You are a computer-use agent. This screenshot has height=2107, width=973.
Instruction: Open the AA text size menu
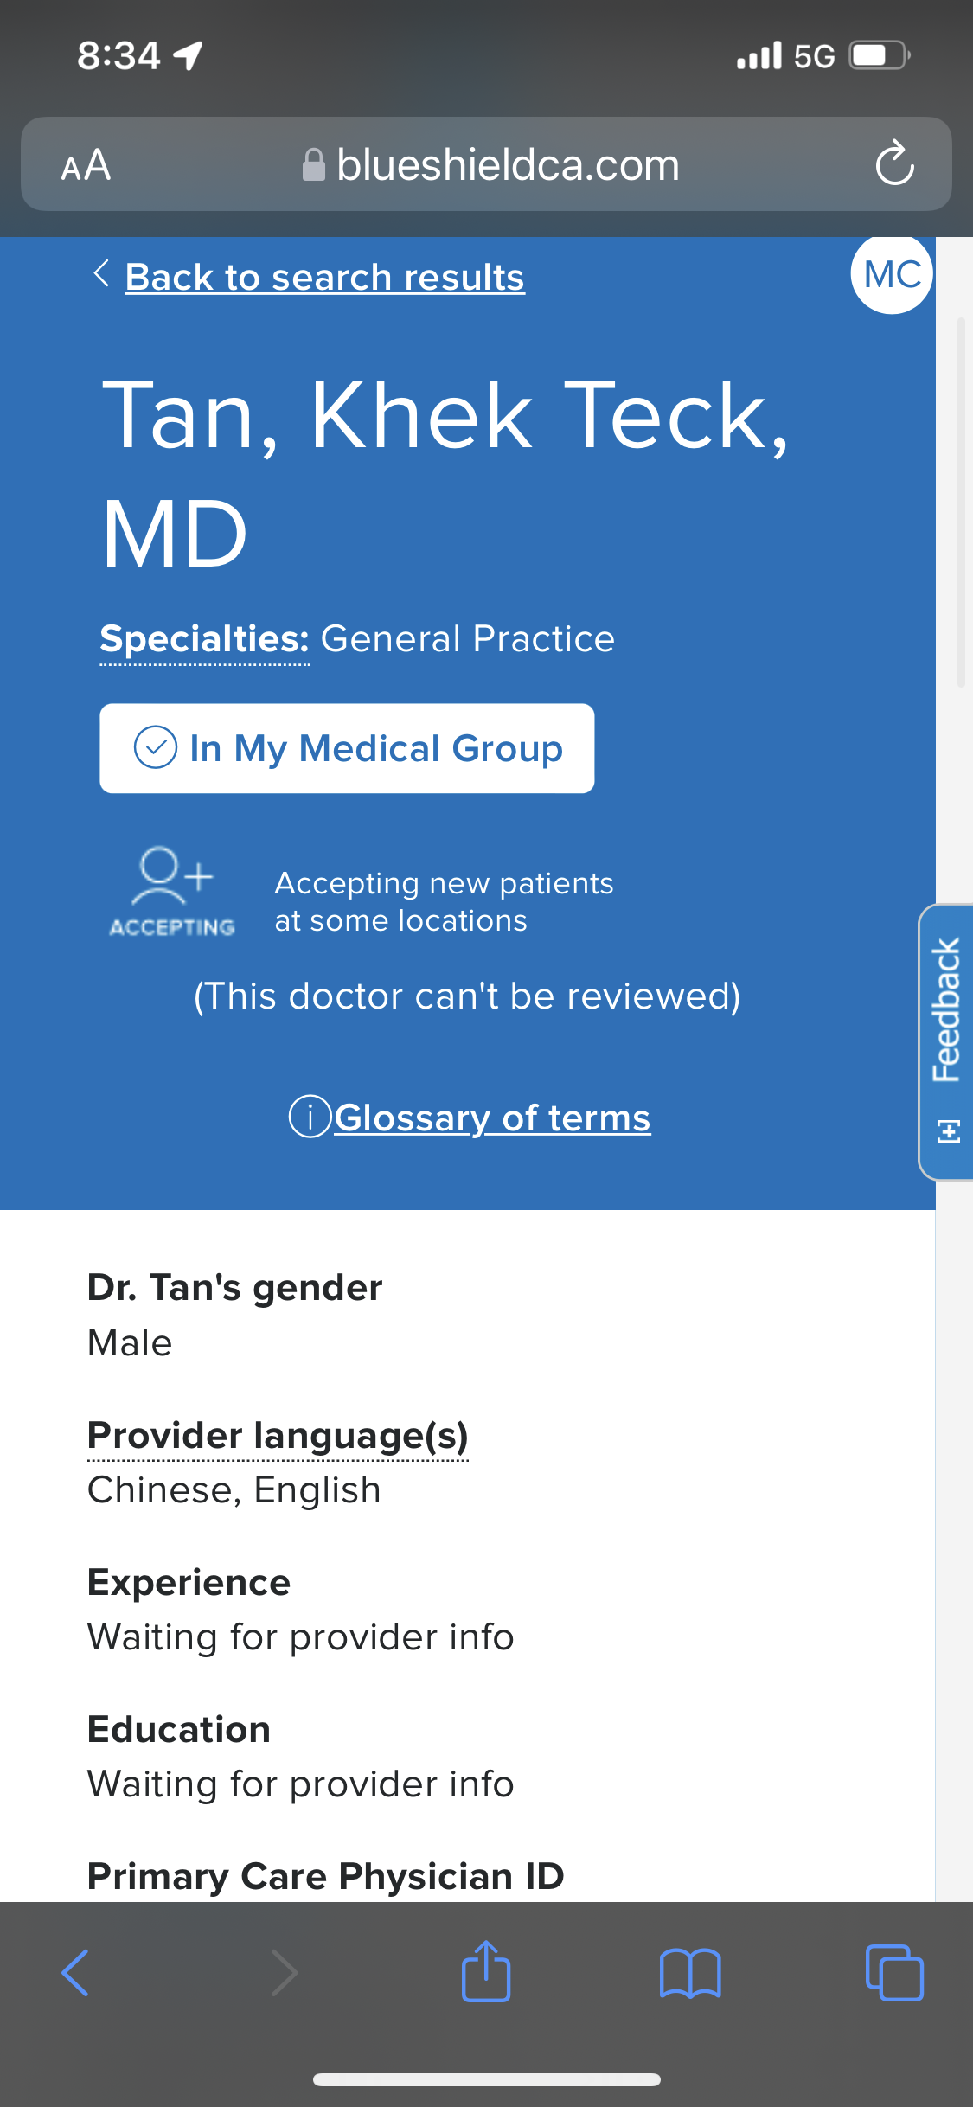coord(86,164)
